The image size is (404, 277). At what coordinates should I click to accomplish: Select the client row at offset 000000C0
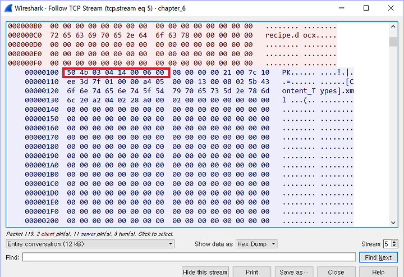pos(172,35)
